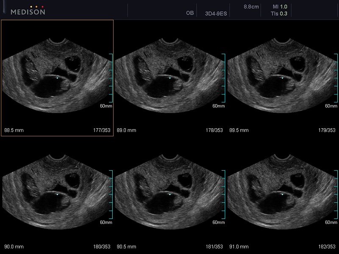Select the slice 180/353 ultrasound image
The height and width of the screenshot is (254, 339).
point(56,193)
